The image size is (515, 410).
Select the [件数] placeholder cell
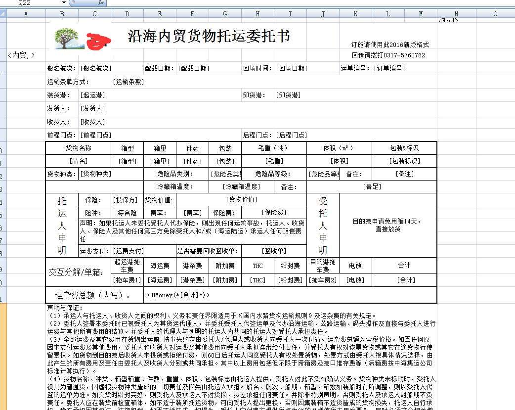coord(192,161)
